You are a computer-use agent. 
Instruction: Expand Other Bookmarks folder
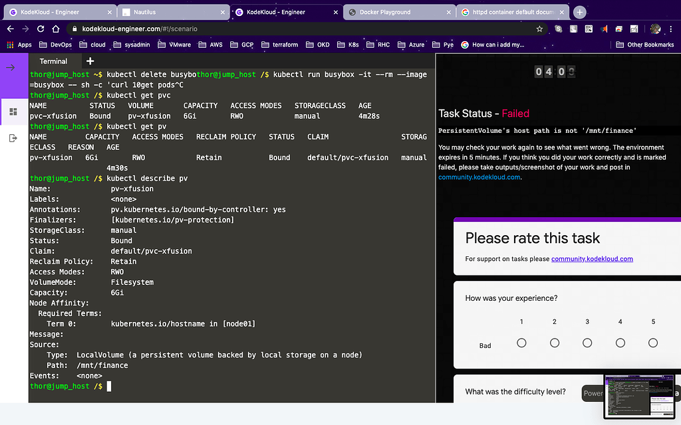[644, 44]
